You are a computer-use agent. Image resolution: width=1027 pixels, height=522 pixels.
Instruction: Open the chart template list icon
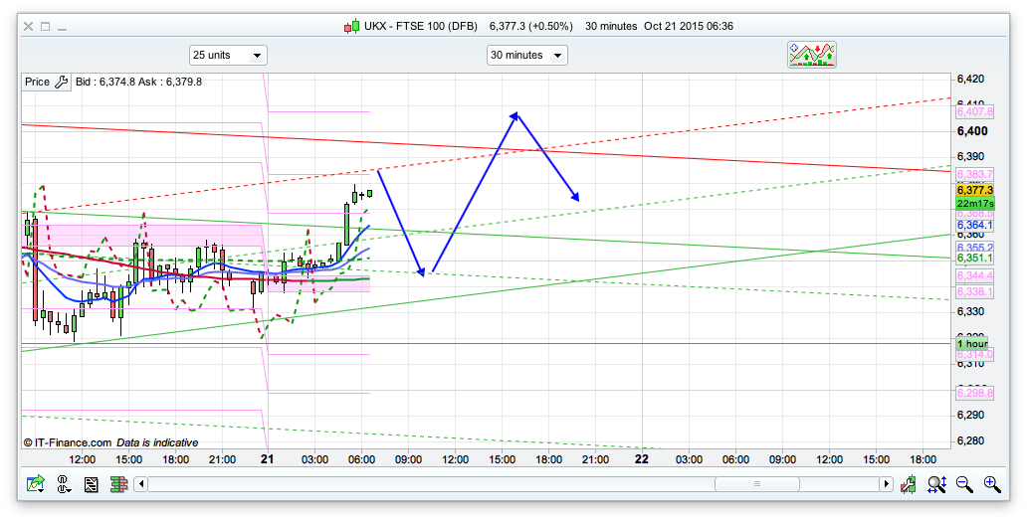[92, 484]
